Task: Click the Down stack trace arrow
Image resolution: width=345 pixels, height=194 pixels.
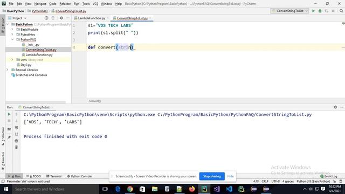Action: (17, 121)
